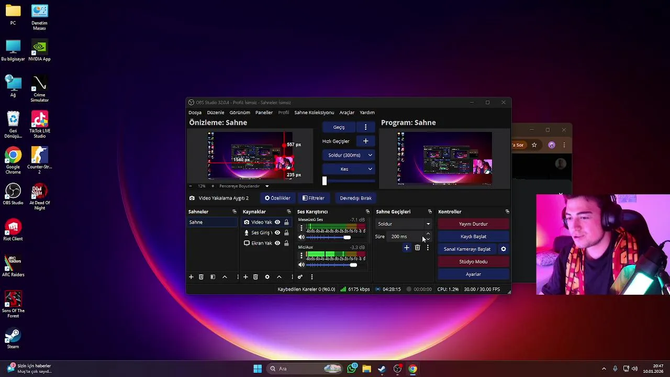Screen dimensions: 670x377
Task: Click the Yayını Durdur button
Action: [473, 224]
